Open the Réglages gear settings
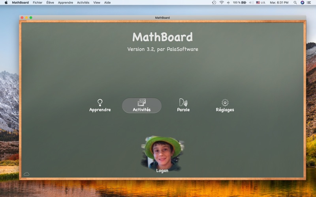The height and width of the screenshot is (197, 316). pyautogui.click(x=225, y=106)
